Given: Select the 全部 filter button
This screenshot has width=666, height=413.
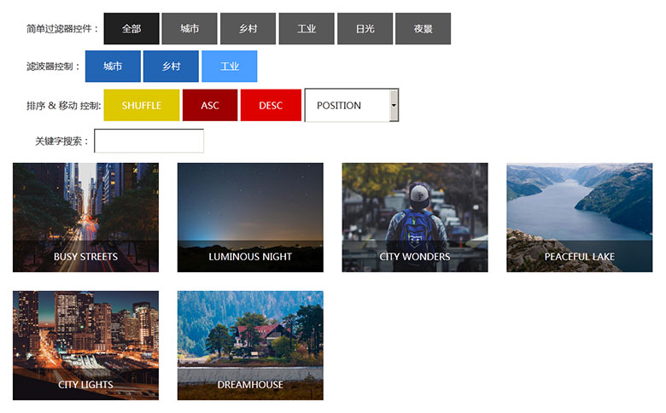Looking at the screenshot, I should 131,29.
